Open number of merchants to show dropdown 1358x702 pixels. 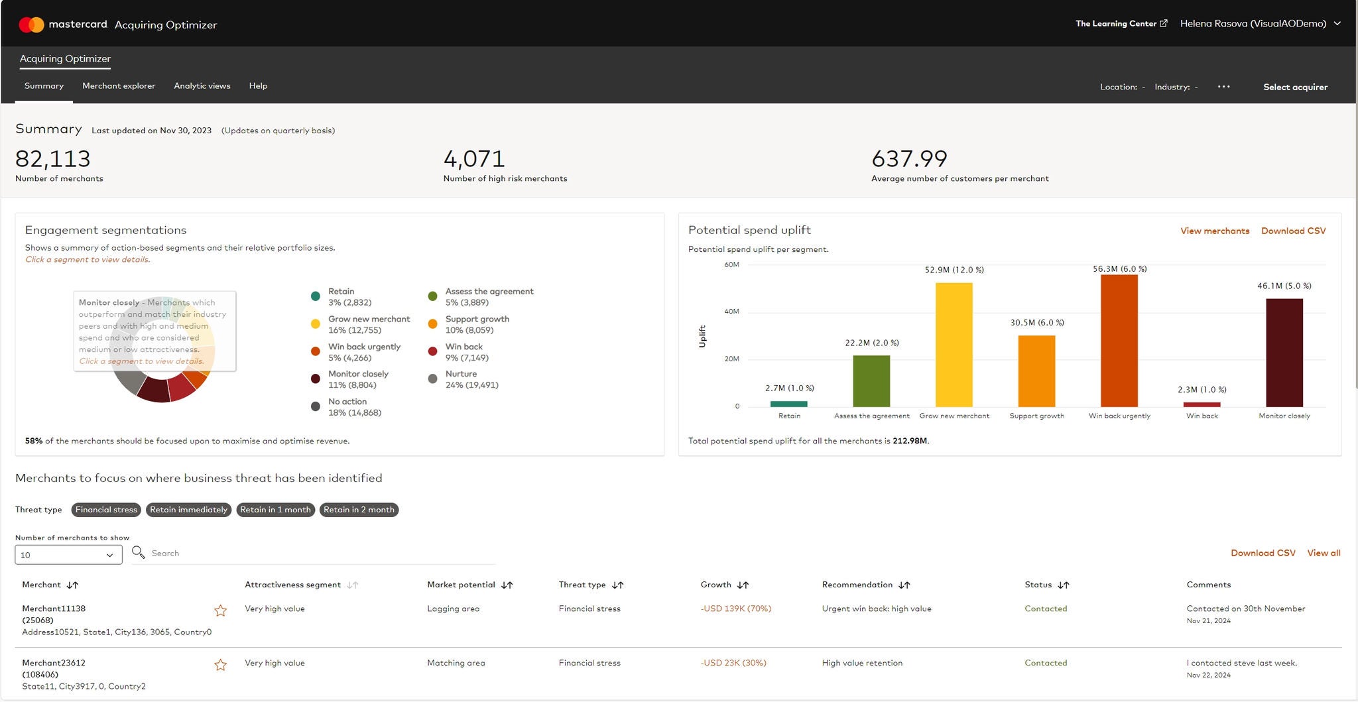click(68, 555)
